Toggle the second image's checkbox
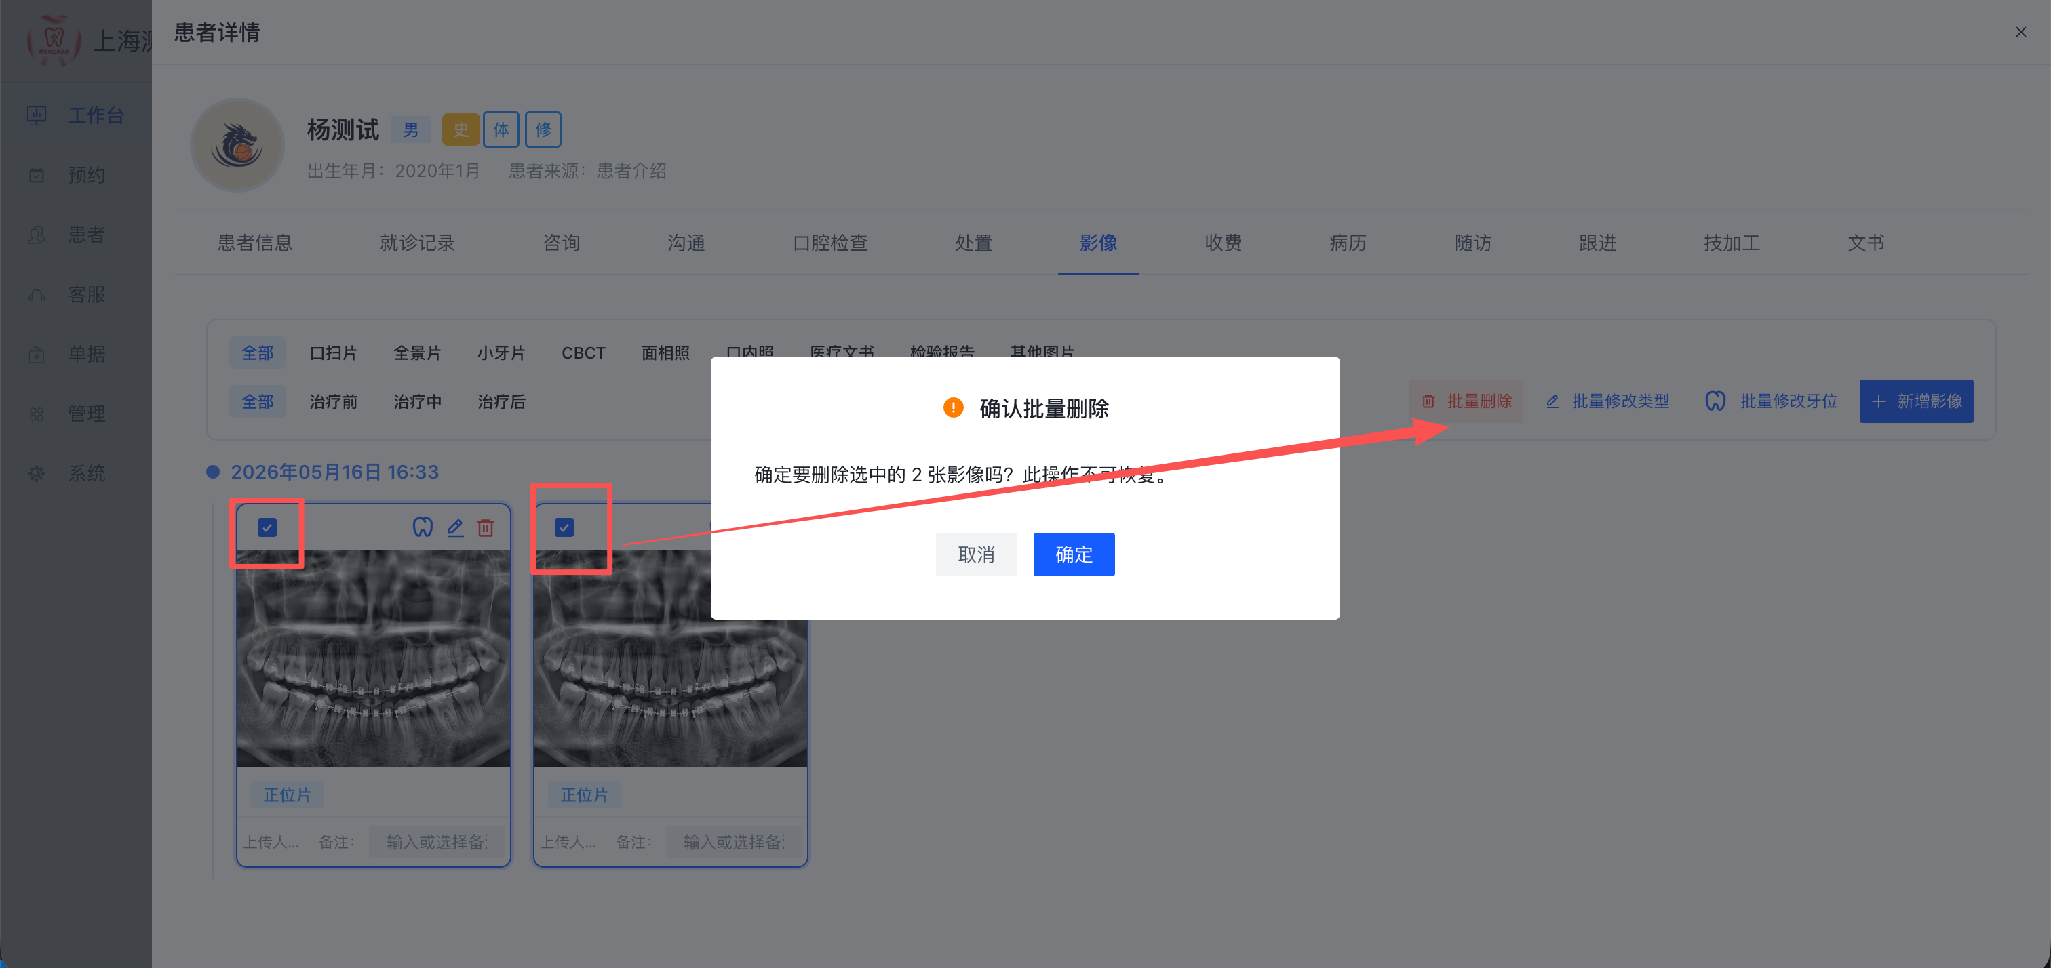2051x968 pixels. [x=564, y=528]
